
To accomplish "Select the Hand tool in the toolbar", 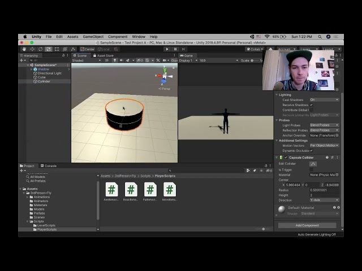I will pos(24,49).
